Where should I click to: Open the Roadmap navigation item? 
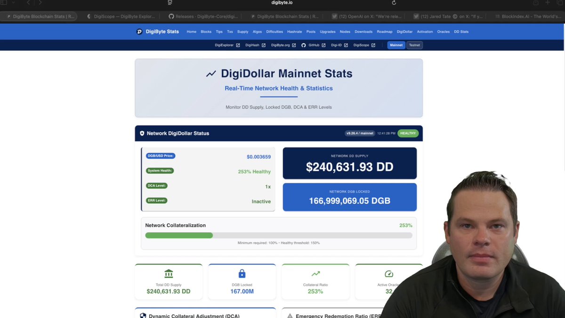point(385,32)
